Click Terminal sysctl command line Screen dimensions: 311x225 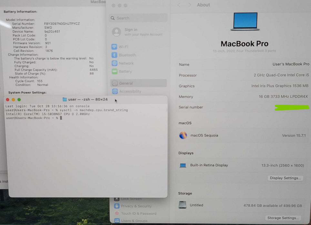click(x=67, y=110)
